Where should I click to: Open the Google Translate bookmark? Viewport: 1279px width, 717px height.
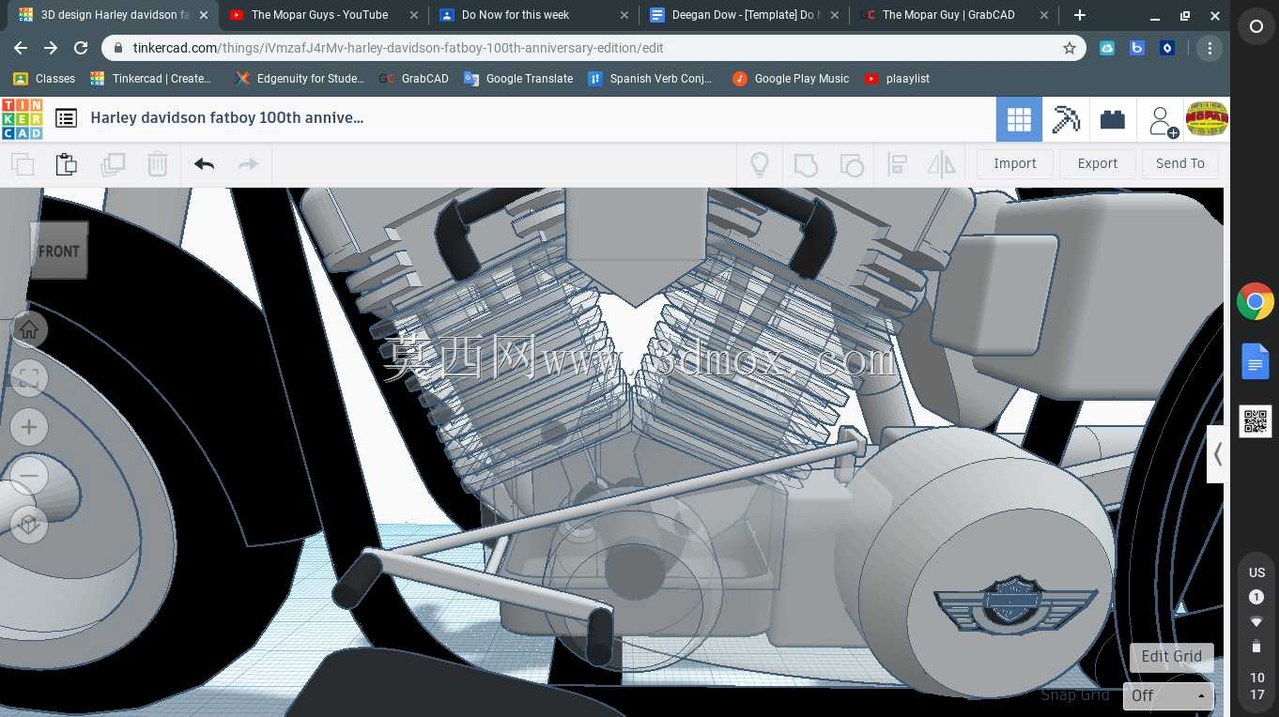pos(518,79)
